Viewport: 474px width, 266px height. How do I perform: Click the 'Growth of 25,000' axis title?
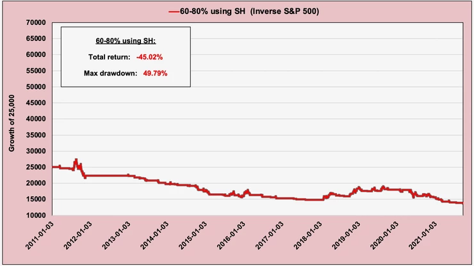(12, 123)
